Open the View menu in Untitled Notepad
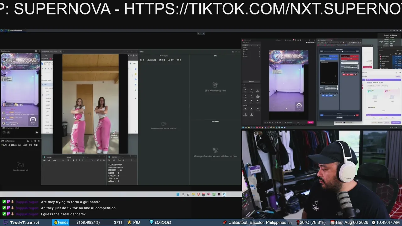402x226 pixels. (x=54, y=160)
